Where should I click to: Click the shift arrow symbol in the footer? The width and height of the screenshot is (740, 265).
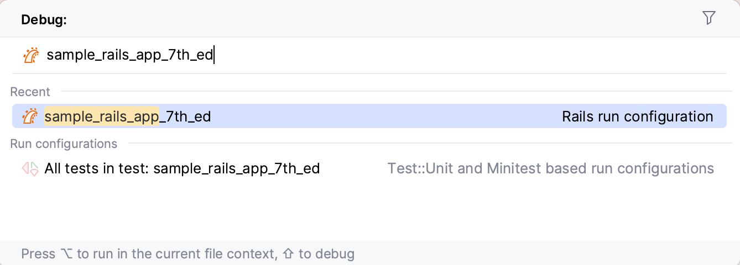(288, 254)
